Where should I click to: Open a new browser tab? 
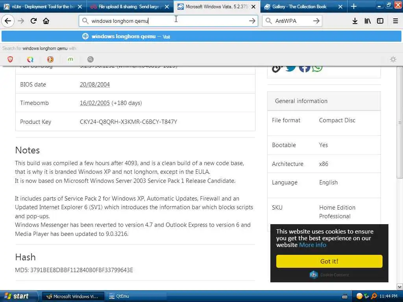[354, 6]
